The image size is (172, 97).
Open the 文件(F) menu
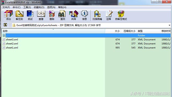coord(6,7)
